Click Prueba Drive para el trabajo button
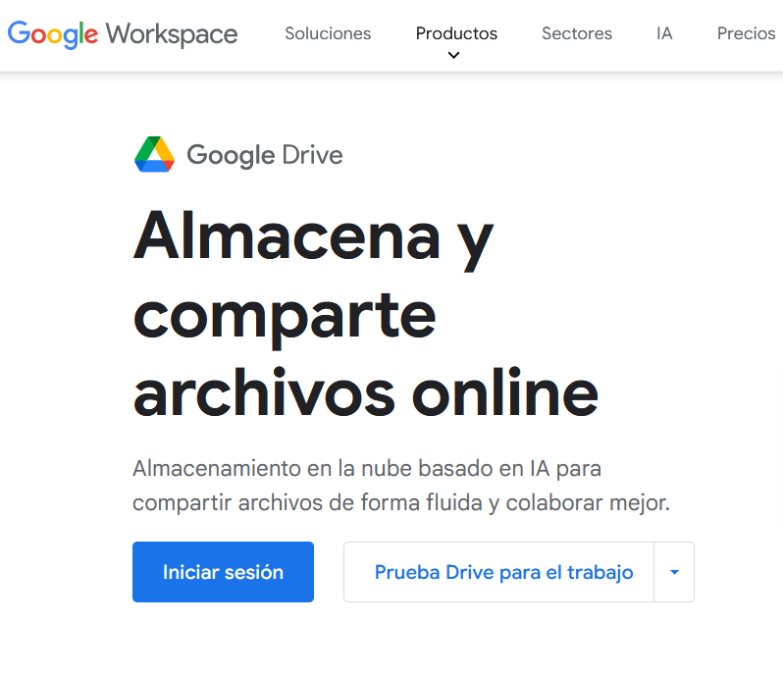The height and width of the screenshot is (675, 783). pos(503,572)
